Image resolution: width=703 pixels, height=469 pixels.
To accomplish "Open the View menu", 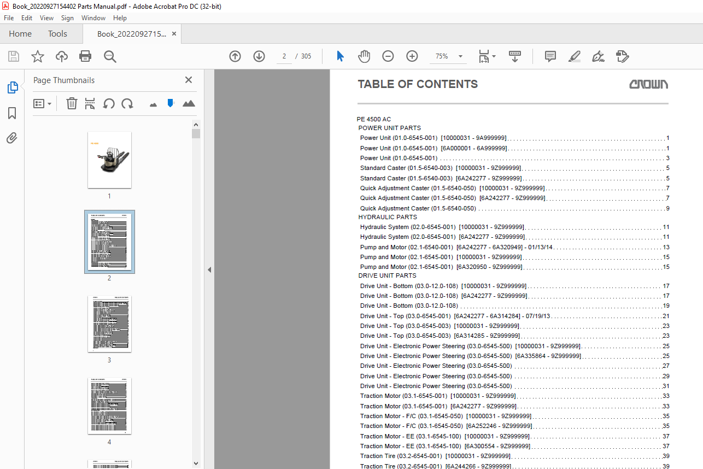I will pyautogui.click(x=46, y=18).
